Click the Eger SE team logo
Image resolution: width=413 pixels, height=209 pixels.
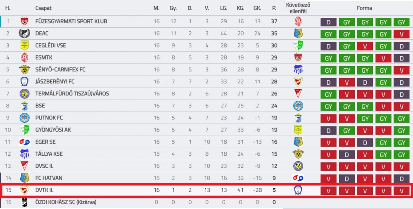pos(24,142)
